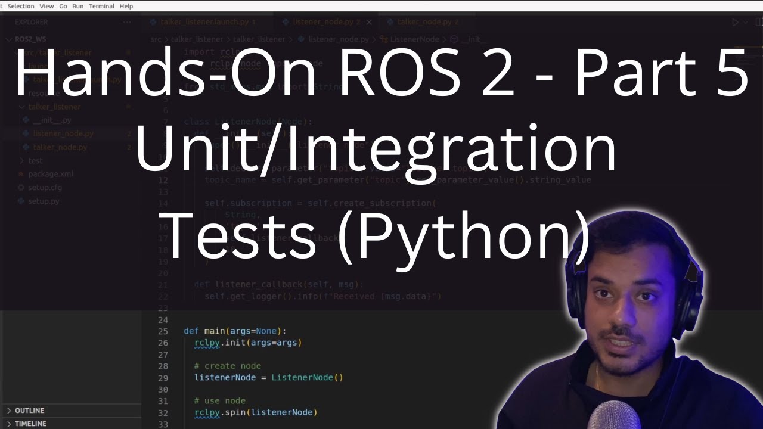The height and width of the screenshot is (429, 763).
Task: Click the comment "# use node"
Action: pyautogui.click(x=220, y=400)
